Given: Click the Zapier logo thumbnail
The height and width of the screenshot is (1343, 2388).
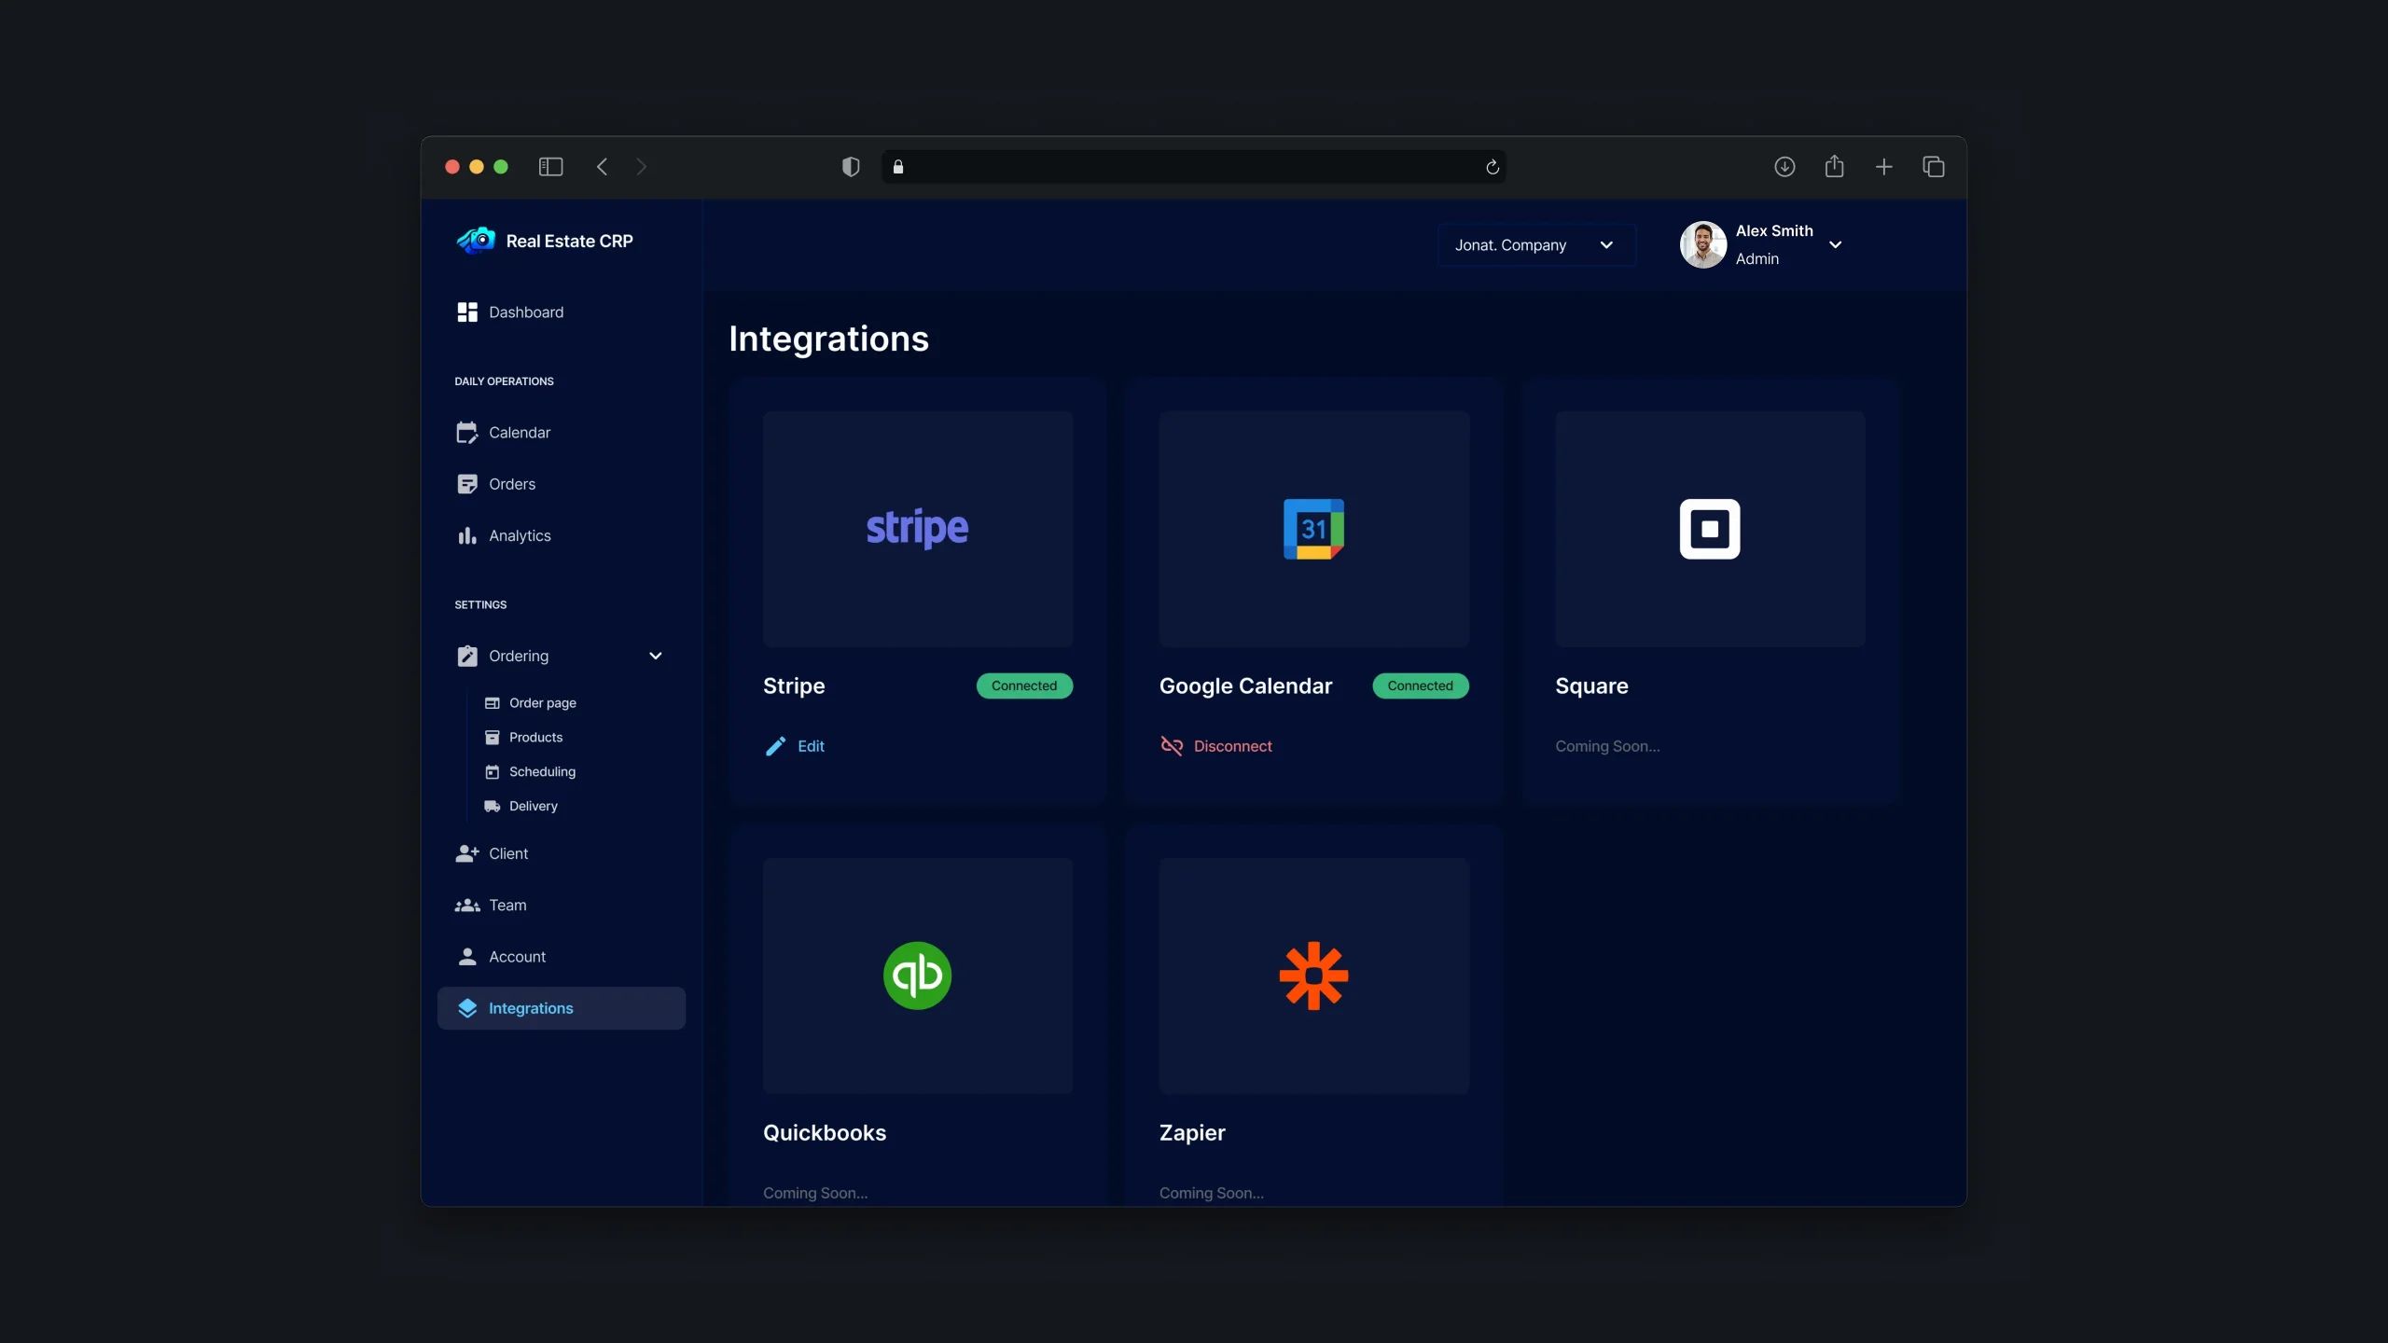Looking at the screenshot, I should (1314, 976).
